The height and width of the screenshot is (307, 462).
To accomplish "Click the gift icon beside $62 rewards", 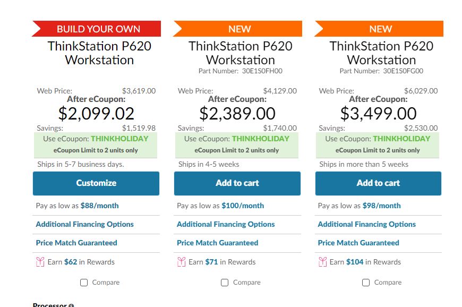I will click(x=40, y=262).
